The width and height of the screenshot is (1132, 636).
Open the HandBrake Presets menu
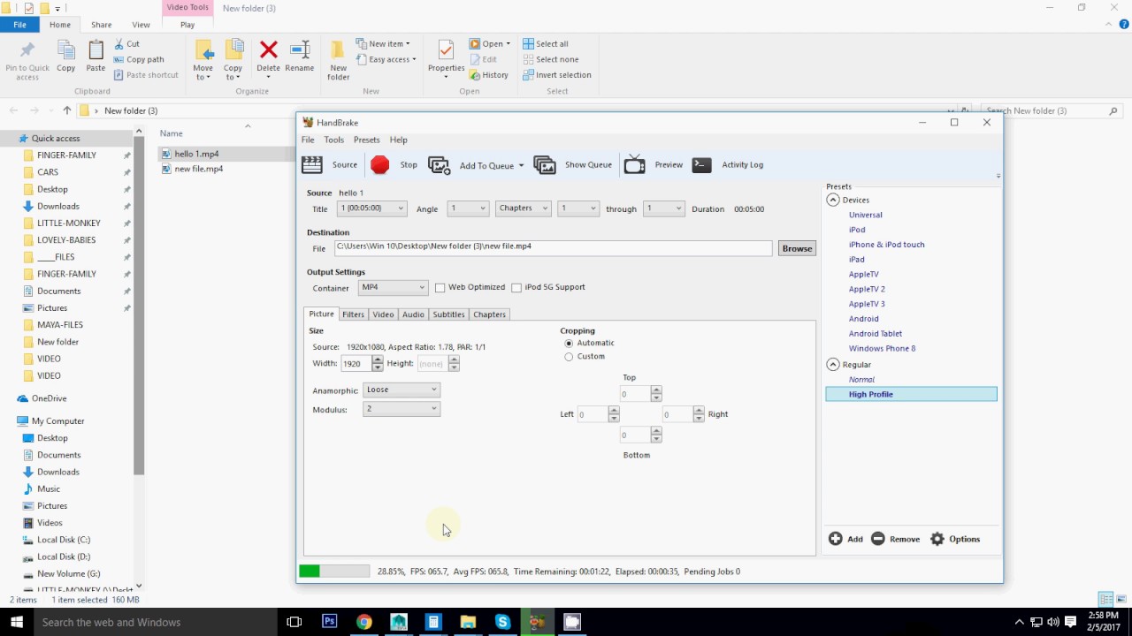pos(366,140)
